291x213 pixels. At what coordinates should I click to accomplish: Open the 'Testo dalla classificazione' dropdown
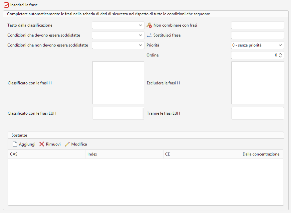[118, 25]
